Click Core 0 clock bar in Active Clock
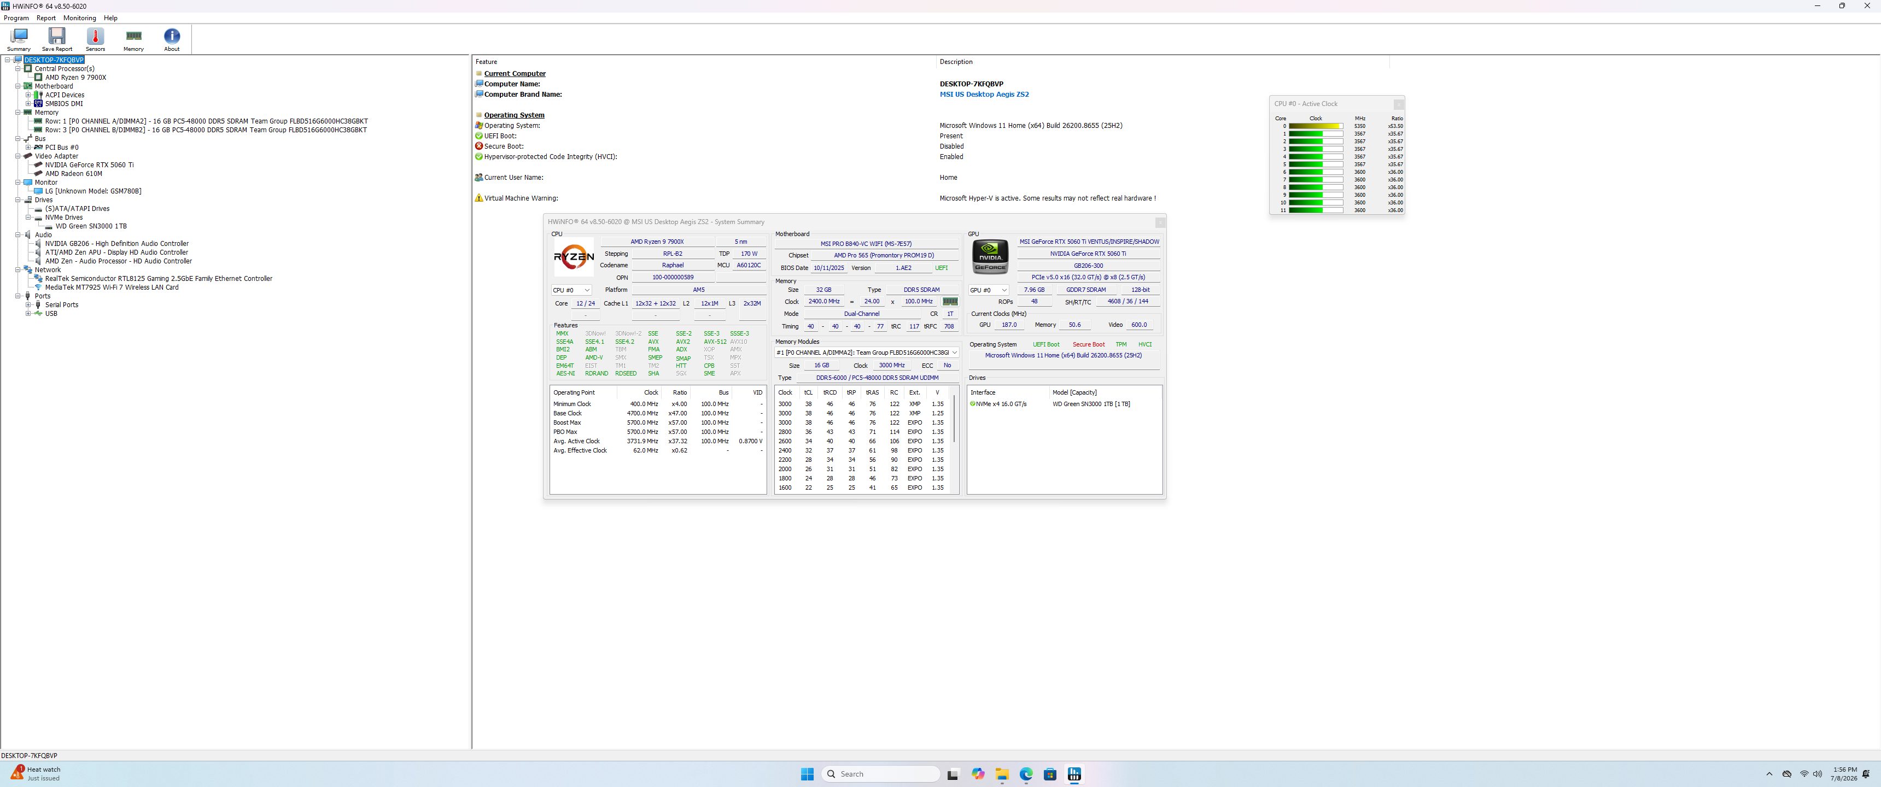This screenshot has width=1881, height=787. coord(1315,126)
